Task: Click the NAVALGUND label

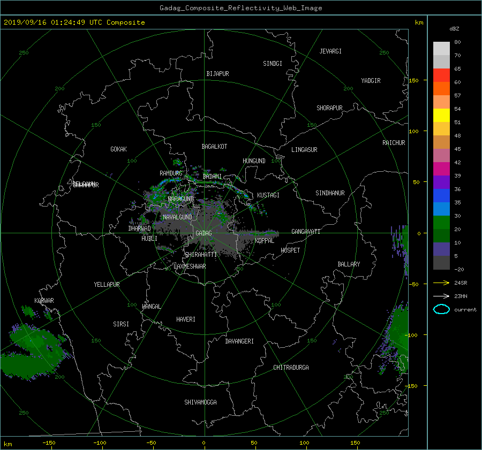Action: (x=177, y=217)
